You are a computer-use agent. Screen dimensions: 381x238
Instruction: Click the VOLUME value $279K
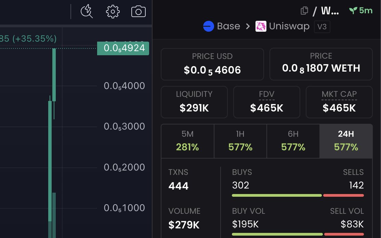click(x=184, y=225)
